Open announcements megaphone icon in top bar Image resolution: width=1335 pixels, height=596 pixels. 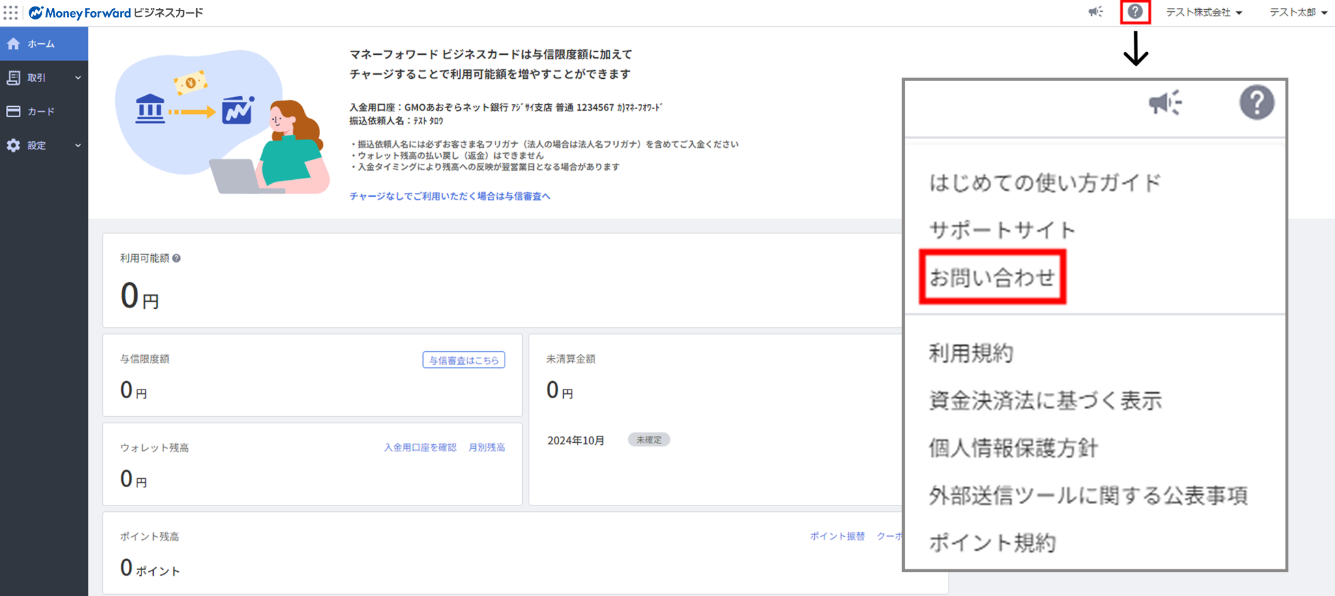(1095, 12)
